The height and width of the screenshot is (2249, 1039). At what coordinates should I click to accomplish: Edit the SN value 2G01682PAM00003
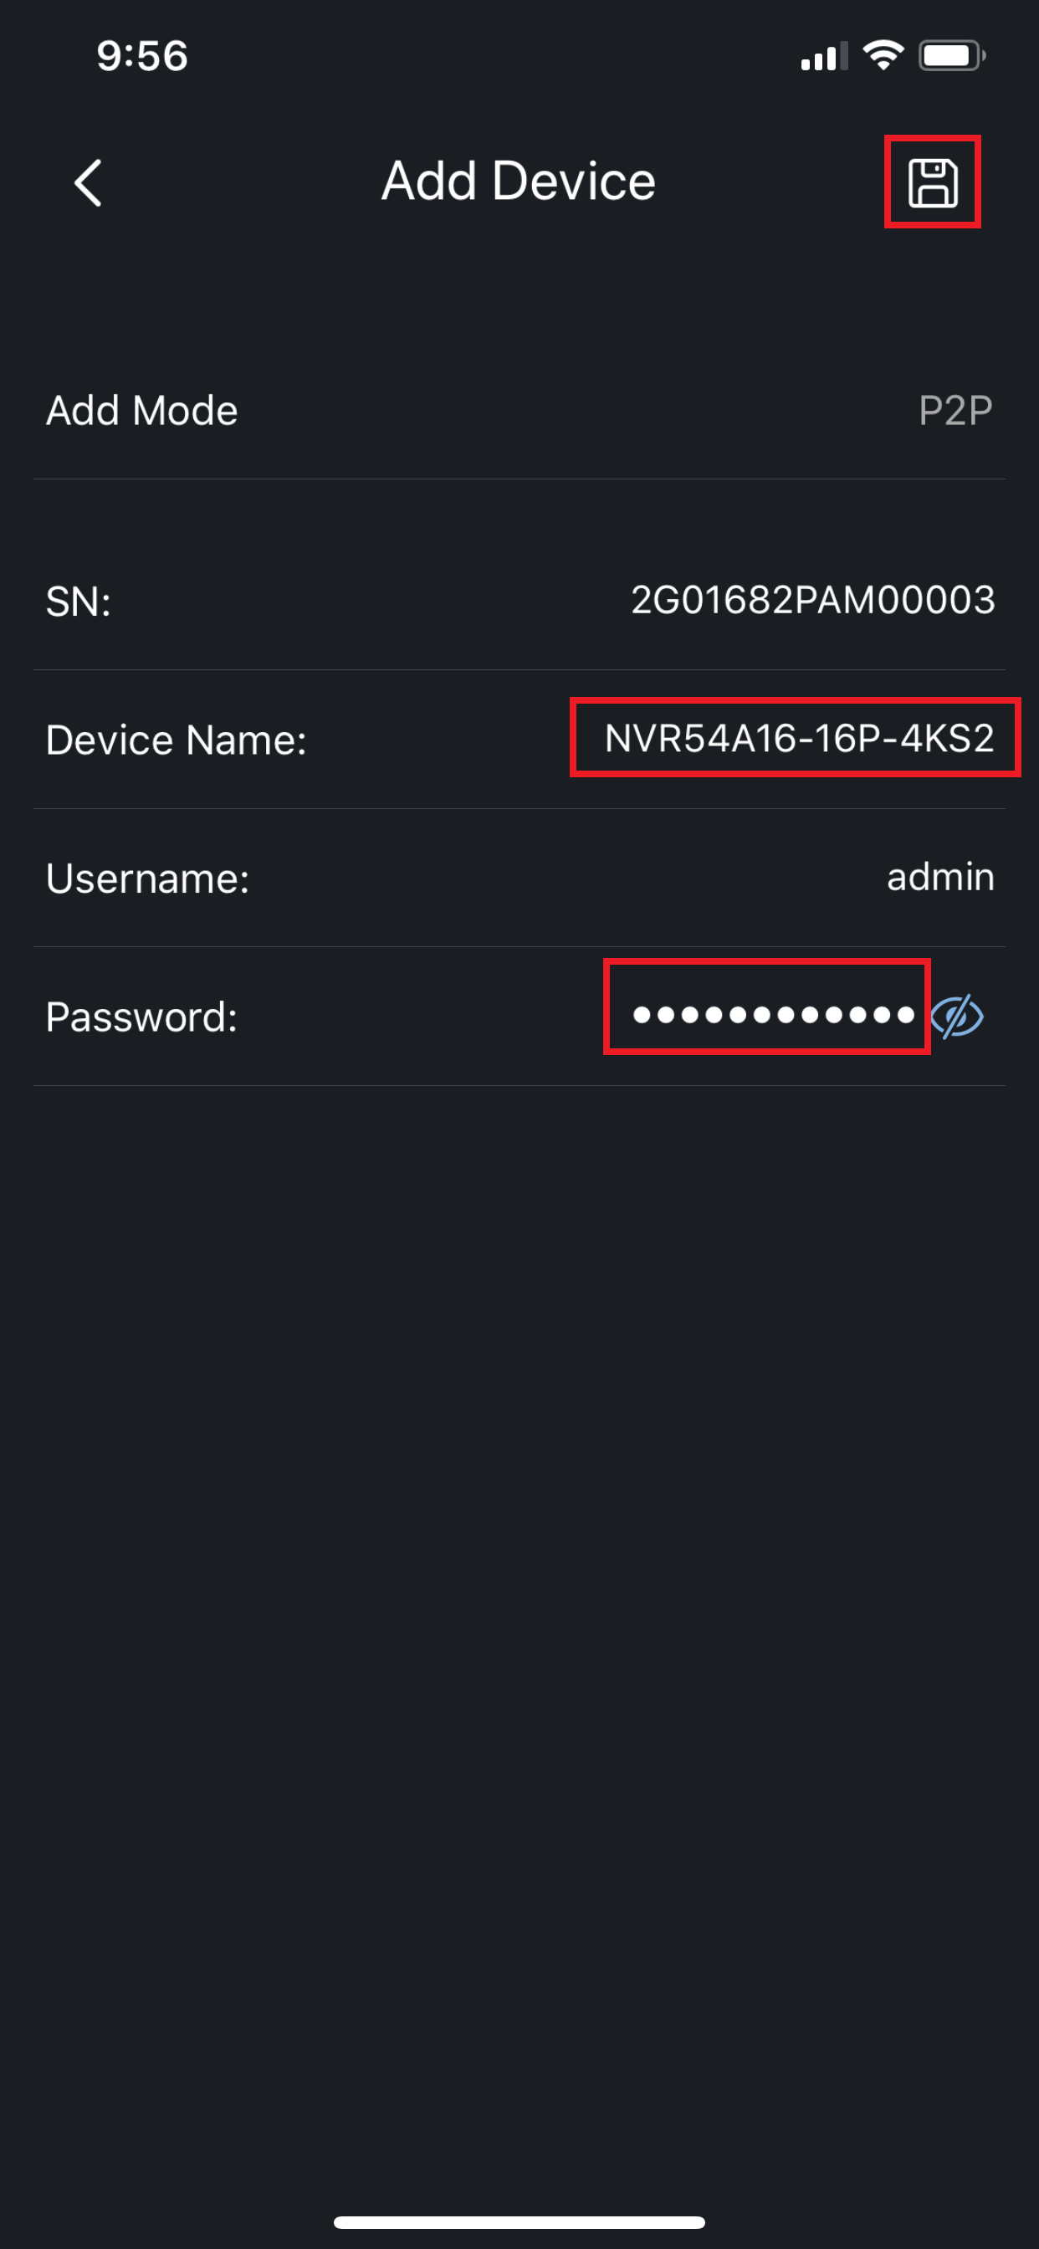pos(812,601)
